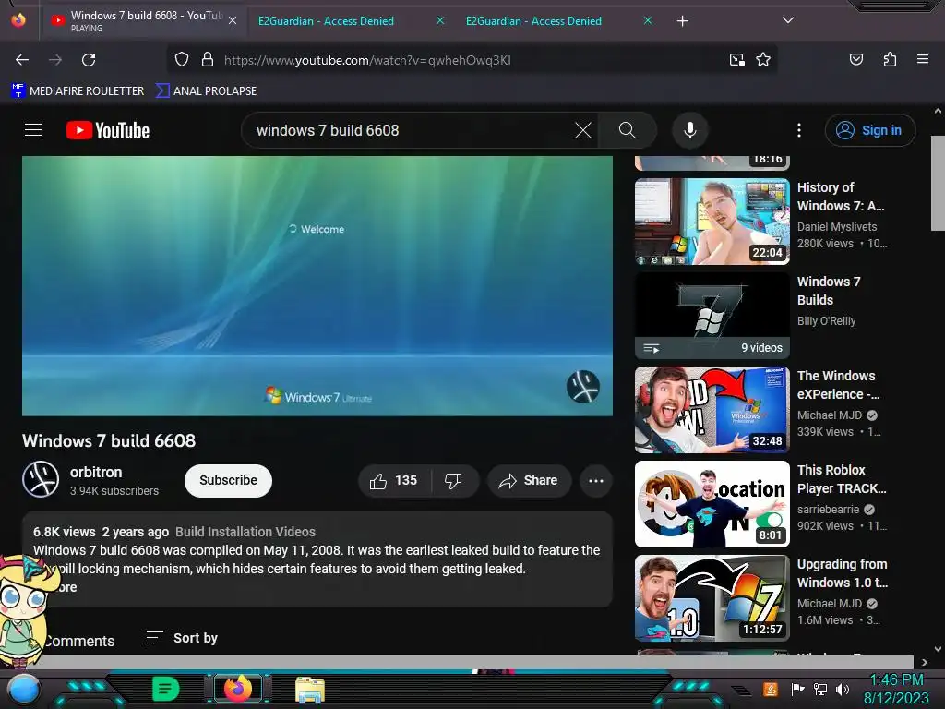The width and height of the screenshot is (945, 709).
Task: Click the taskbar clock 1:46 PM
Action: pyautogui.click(x=896, y=680)
